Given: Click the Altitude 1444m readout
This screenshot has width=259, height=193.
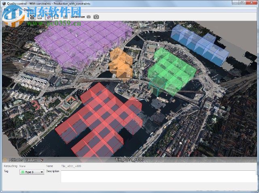Looking at the screenshot, I should 23,160.
